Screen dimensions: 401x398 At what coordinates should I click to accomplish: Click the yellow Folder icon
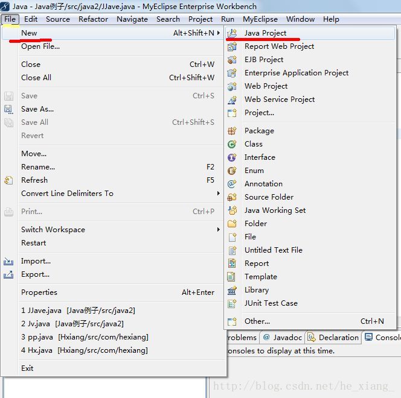click(232, 224)
